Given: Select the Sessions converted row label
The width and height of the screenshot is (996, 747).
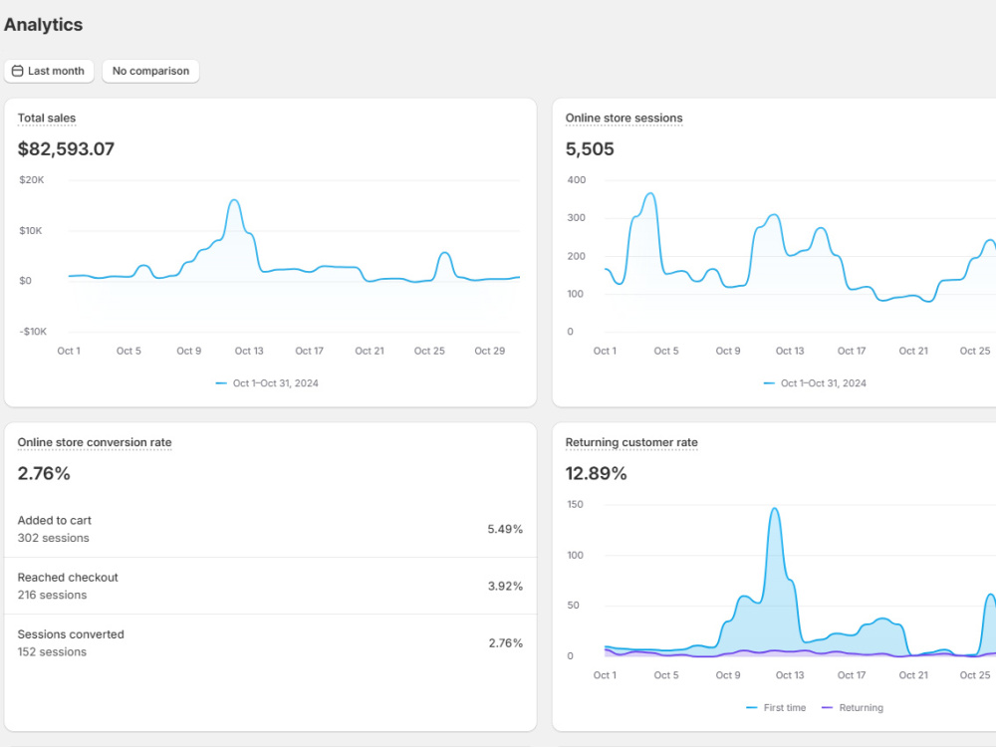Looking at the screenshot, I should point(71,634).
